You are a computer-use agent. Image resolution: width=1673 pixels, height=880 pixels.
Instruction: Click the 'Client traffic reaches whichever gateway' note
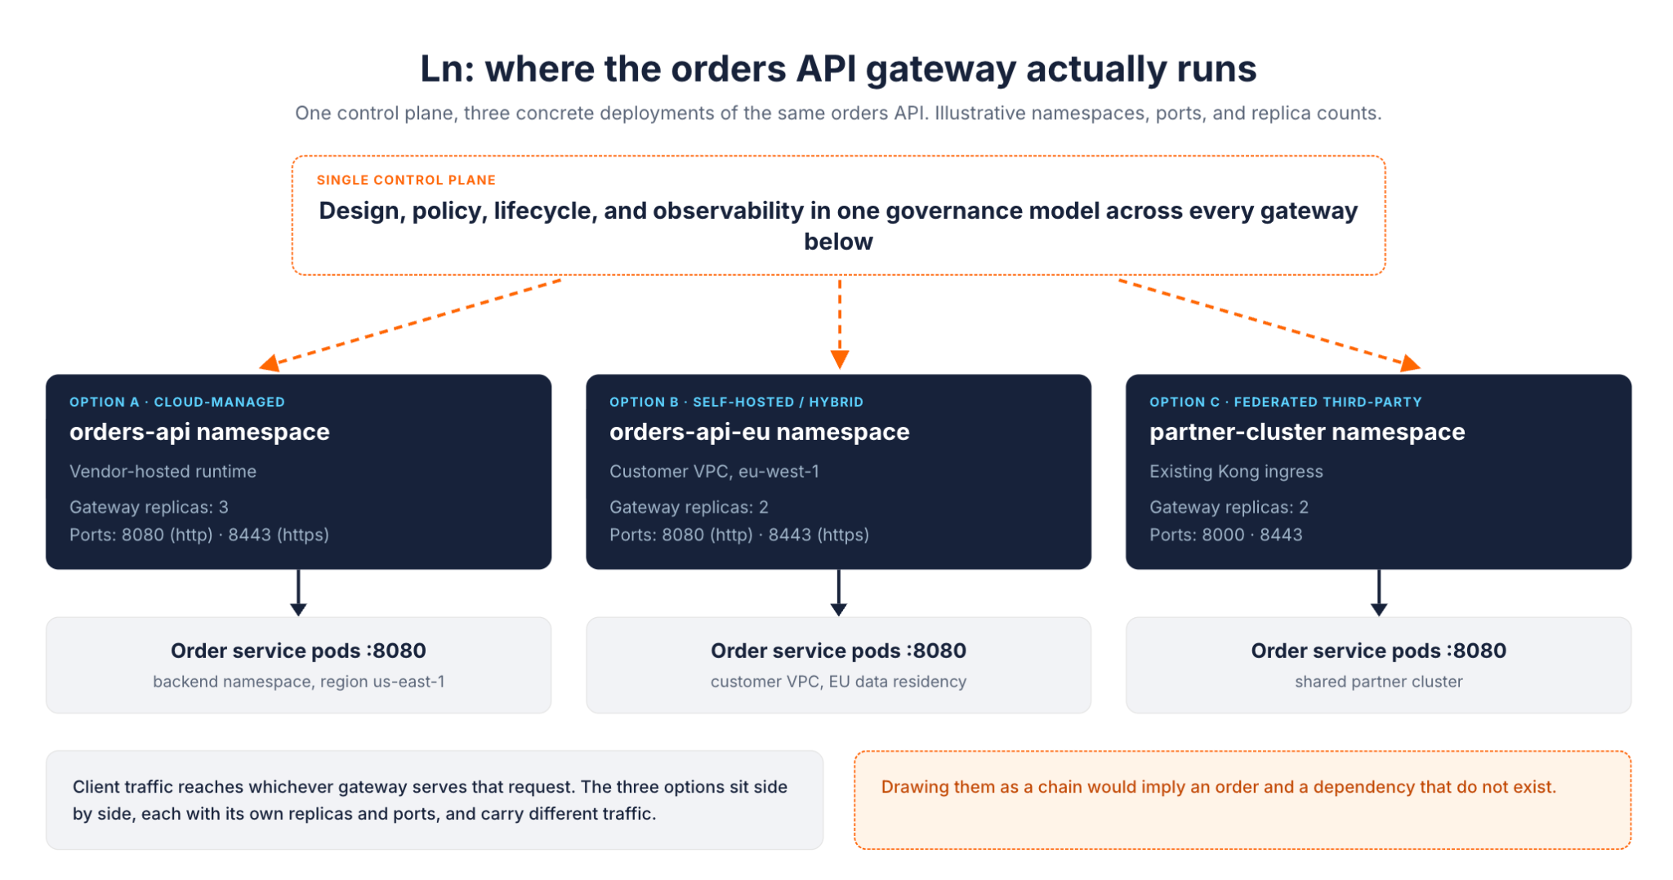coord(434,800)
